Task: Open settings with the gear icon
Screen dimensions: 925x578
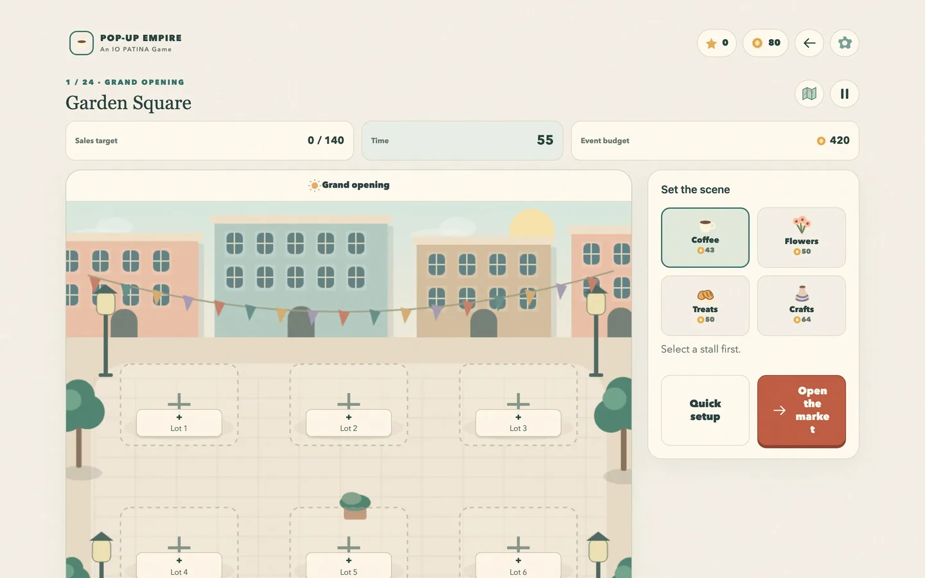Action: (845, 43)
